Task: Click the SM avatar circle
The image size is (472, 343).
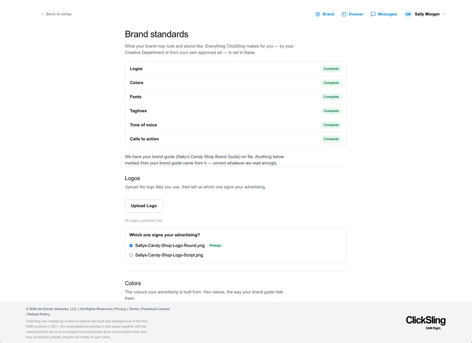Action: (x=408, y=14)
